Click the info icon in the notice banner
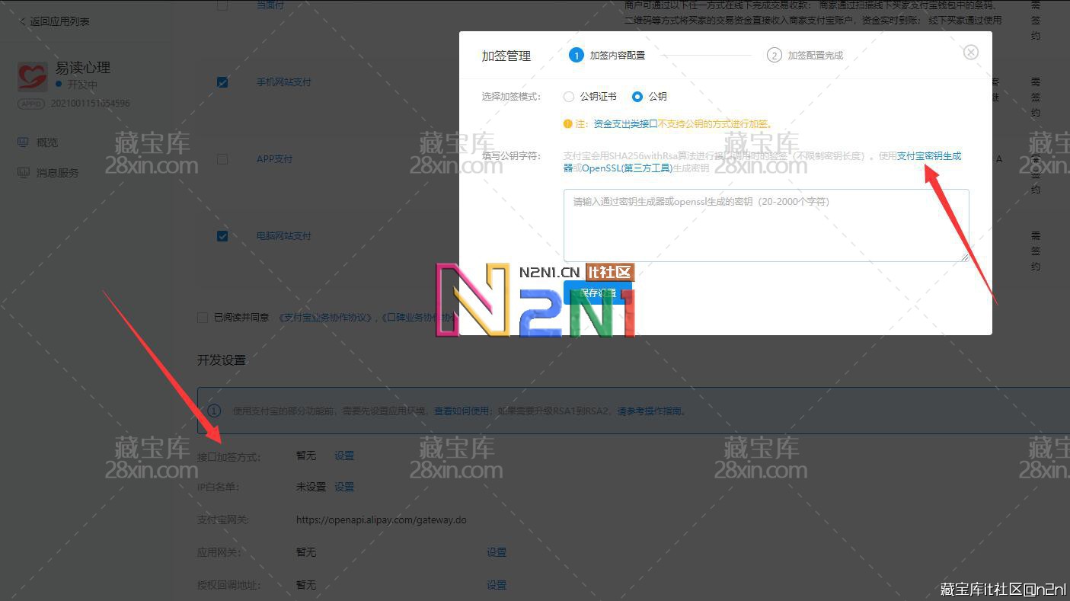The height and width of the screenshot is (601, 1070). 215,411
